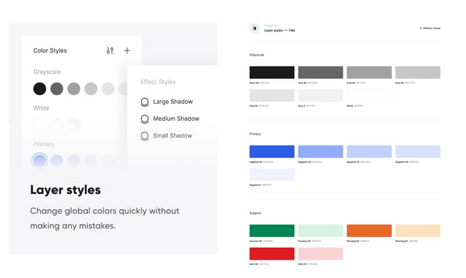Click the Success 50 label under green swatch
Image resolution: width=466 pixels, height=278 pixels.
(x=256, y=241)
